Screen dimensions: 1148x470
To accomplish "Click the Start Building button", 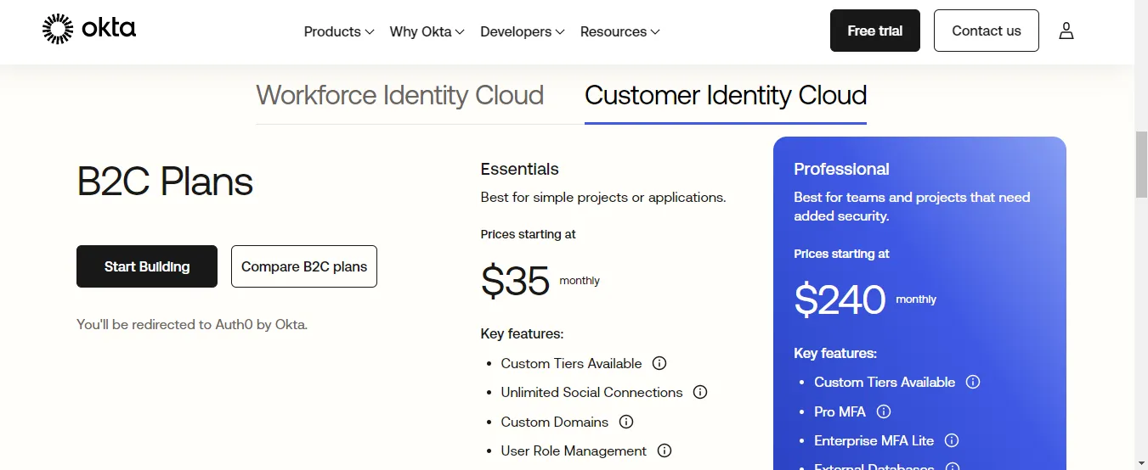I will [x=147, y=266].
